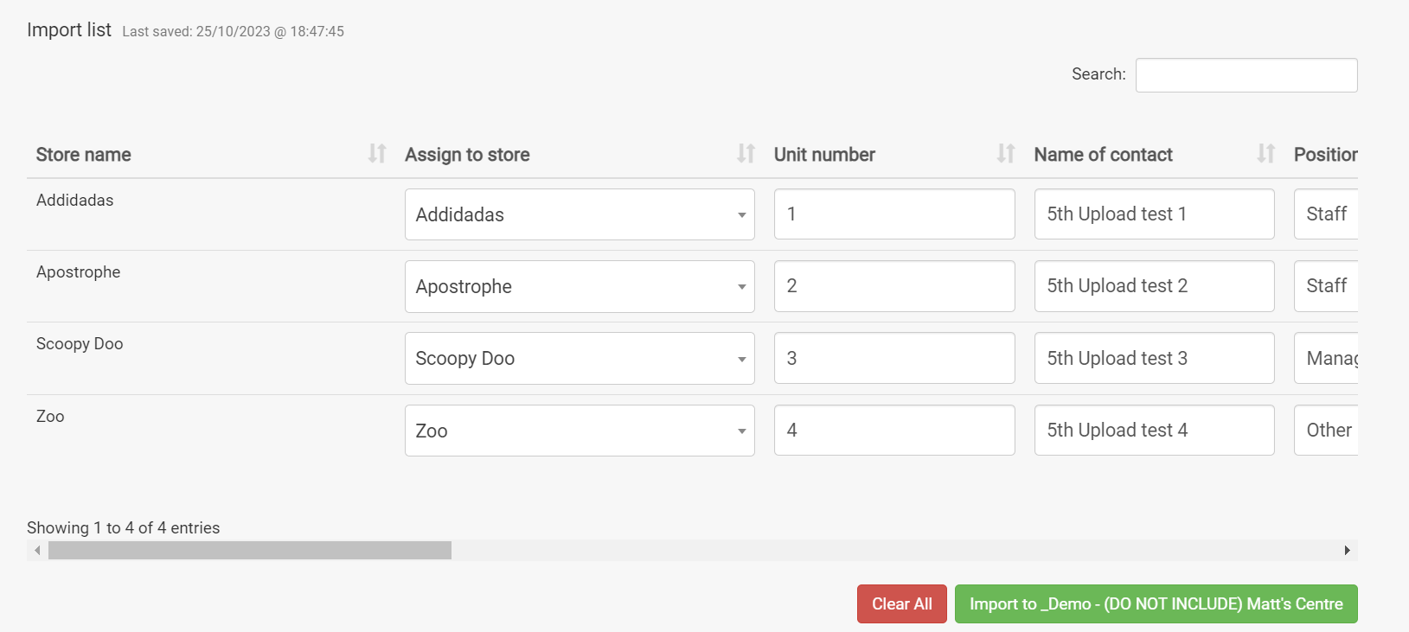Sort table by Store name
Screen dimensions: 1409x632
83,155
